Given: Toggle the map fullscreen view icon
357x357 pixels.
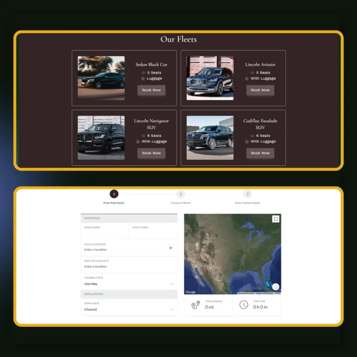Looking at the screenshot, I should point(276,219).
